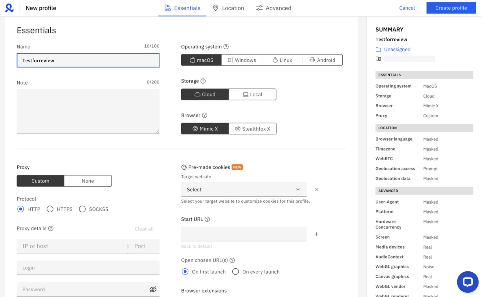Click the Create profile button
484x297 pixels.
pos(451,8)
